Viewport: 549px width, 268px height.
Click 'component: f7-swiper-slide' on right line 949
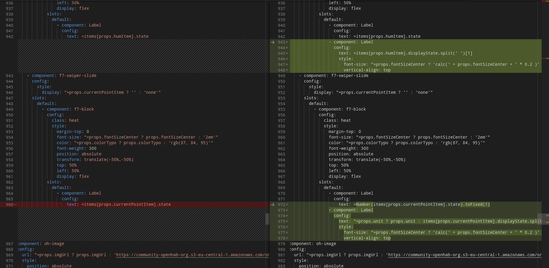tap(336, 76)
